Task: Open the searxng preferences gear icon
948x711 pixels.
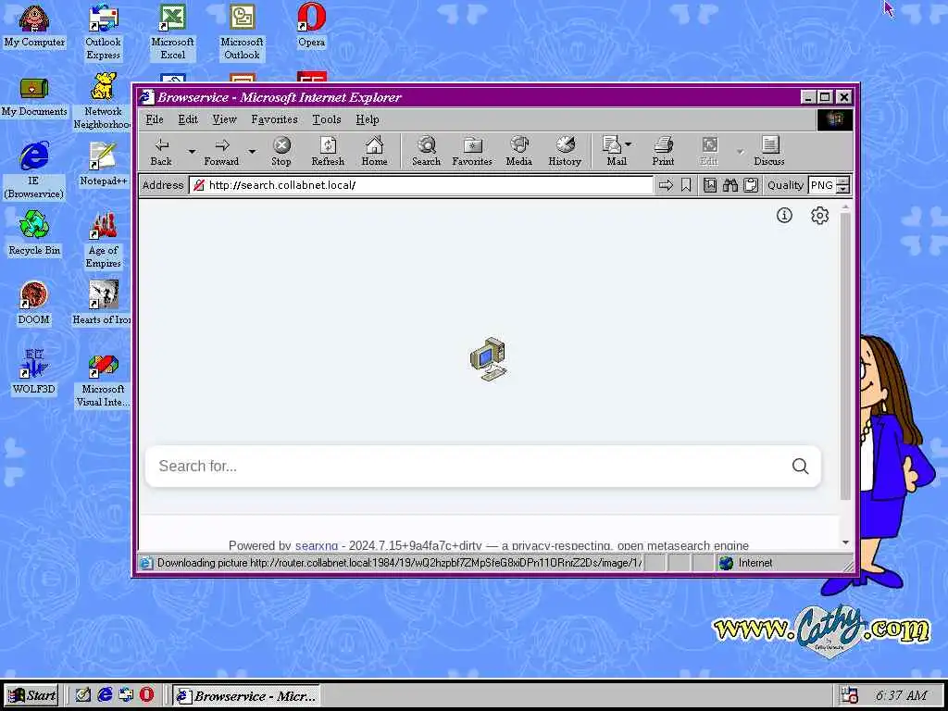Action: (820, 215)
